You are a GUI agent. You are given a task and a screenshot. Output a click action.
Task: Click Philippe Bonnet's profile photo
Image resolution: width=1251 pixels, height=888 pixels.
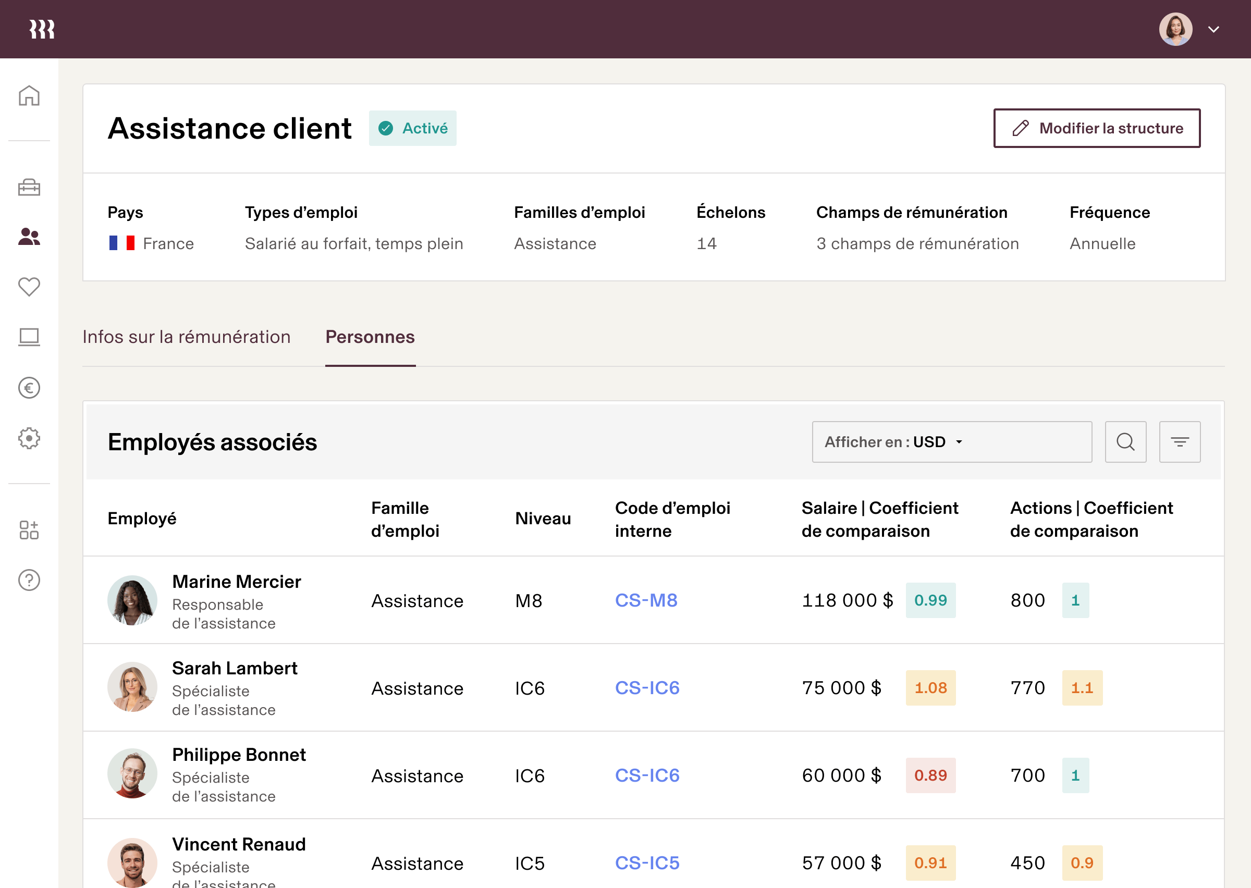click(x=132, y=774)
